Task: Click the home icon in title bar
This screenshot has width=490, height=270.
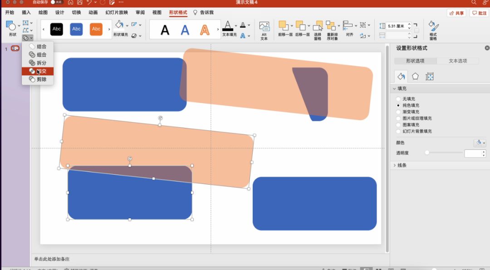Action: [70, 2]
